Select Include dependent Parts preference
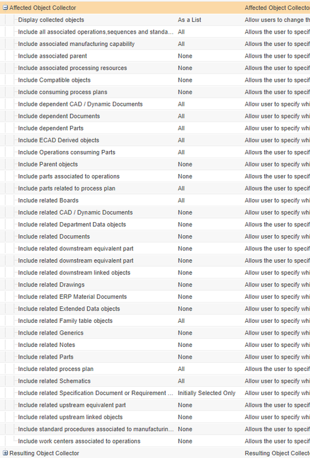This screenshot has width=310, height=458. [x=51, y=128]
